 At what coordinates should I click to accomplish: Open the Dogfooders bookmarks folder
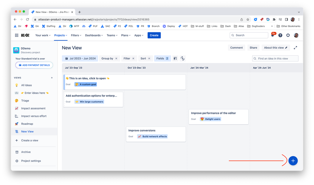coord(256,26)
